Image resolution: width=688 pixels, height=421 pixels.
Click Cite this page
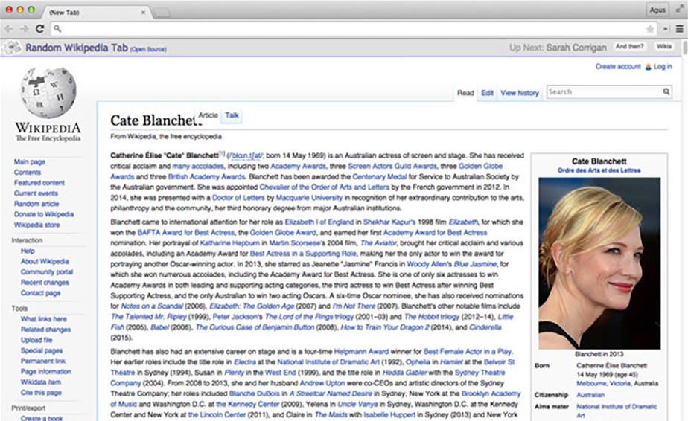point(41,393)
